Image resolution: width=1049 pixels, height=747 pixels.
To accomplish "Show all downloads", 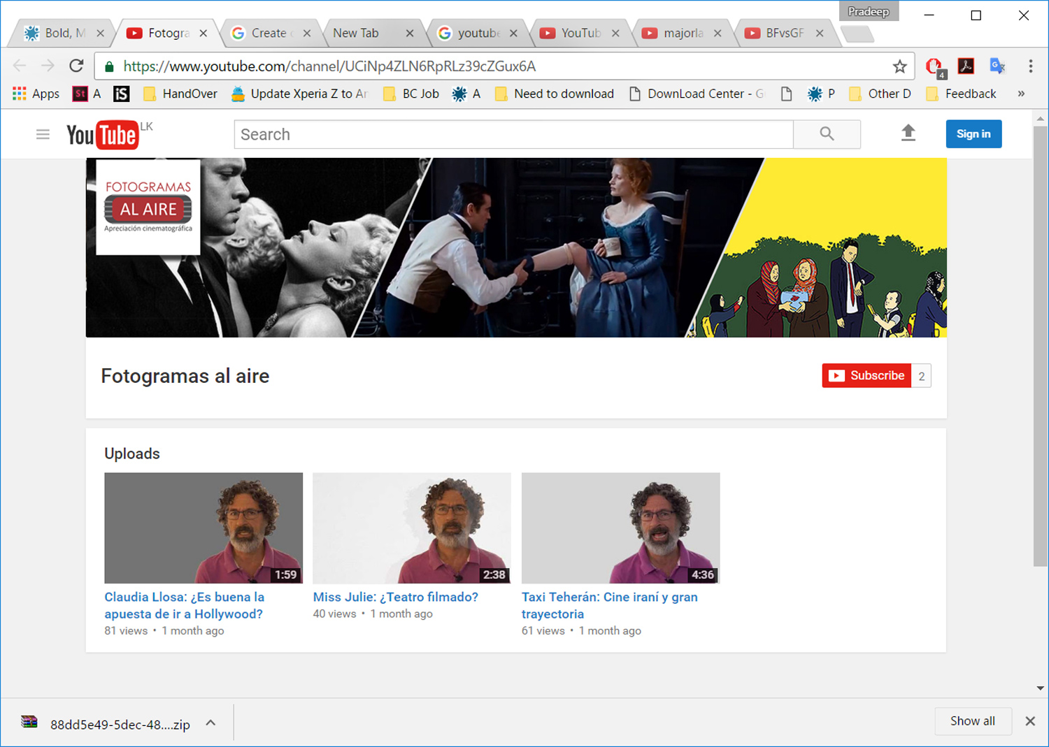I will 972,721.
